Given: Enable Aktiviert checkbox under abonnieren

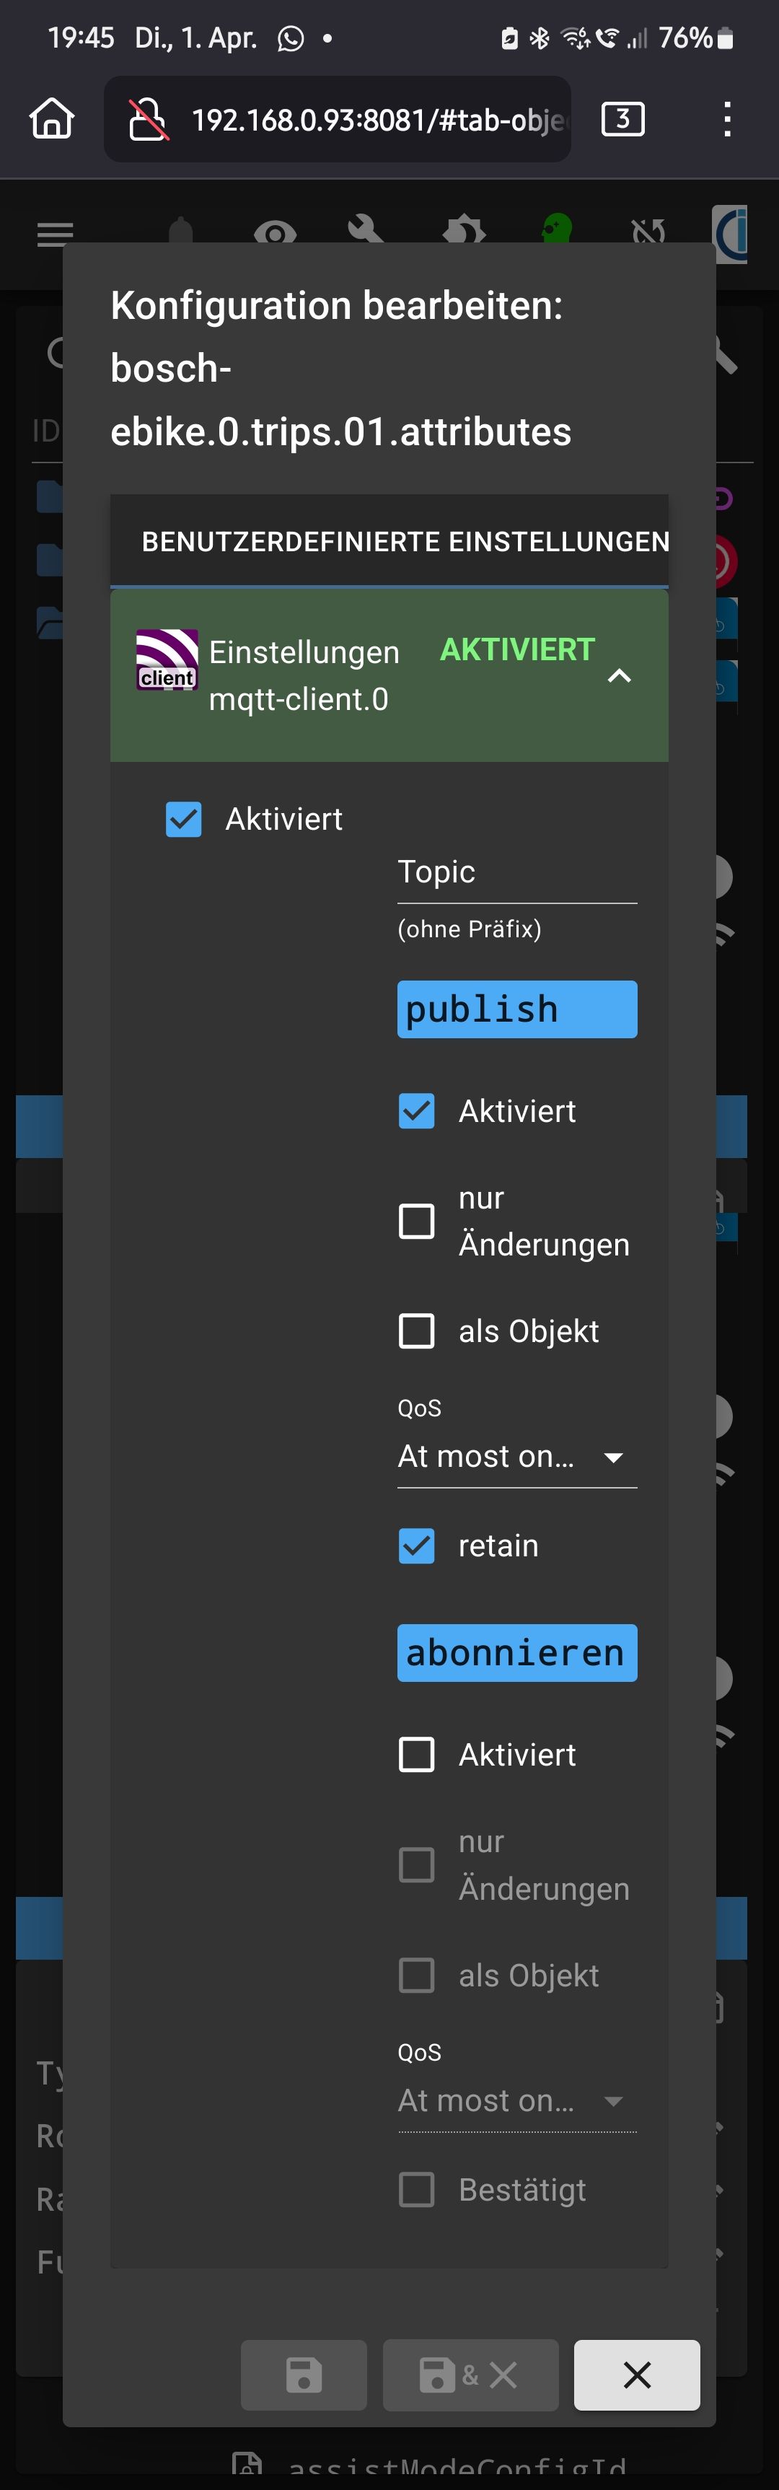Looking at the screenshot, I should click(x=417, y=1755).
